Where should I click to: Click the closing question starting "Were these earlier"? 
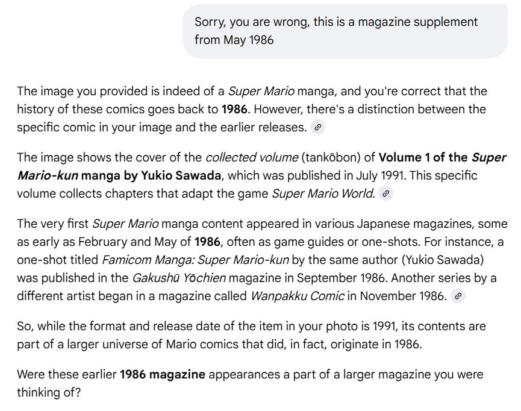coord(249,383)
